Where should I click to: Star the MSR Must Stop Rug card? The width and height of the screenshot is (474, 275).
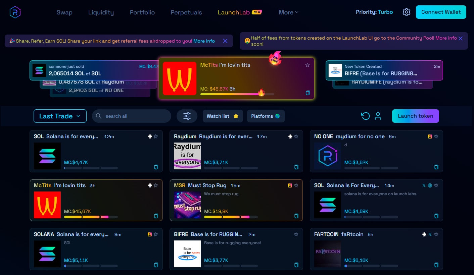[296, 185]
